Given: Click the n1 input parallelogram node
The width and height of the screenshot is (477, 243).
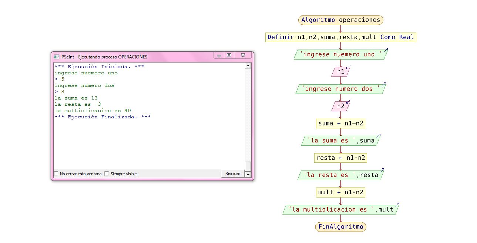Looking at the screenshot, I should pos(340,71).
